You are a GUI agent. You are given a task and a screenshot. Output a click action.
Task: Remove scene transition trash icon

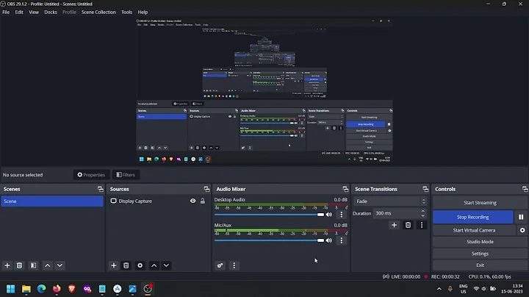[x=408, y=225]
